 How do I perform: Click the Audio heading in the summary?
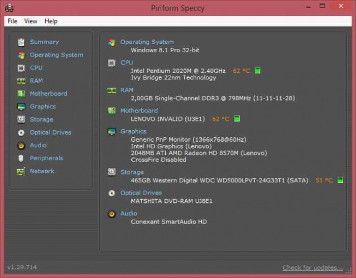pos(129,213)
